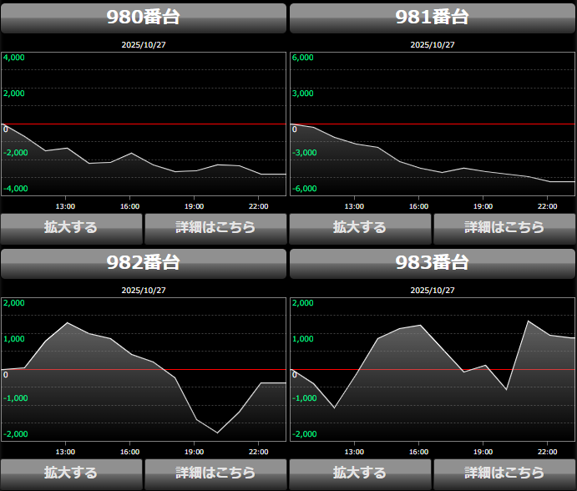Open 詳細はこちら for machine 983
The height and width of the screenshot is (491, 577).
coord(504,473)
